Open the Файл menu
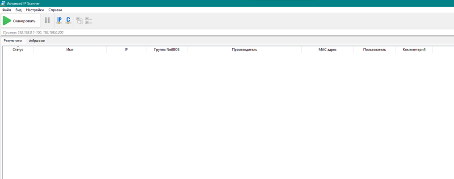Screen dimensions: 454x179 coord(6,10)
